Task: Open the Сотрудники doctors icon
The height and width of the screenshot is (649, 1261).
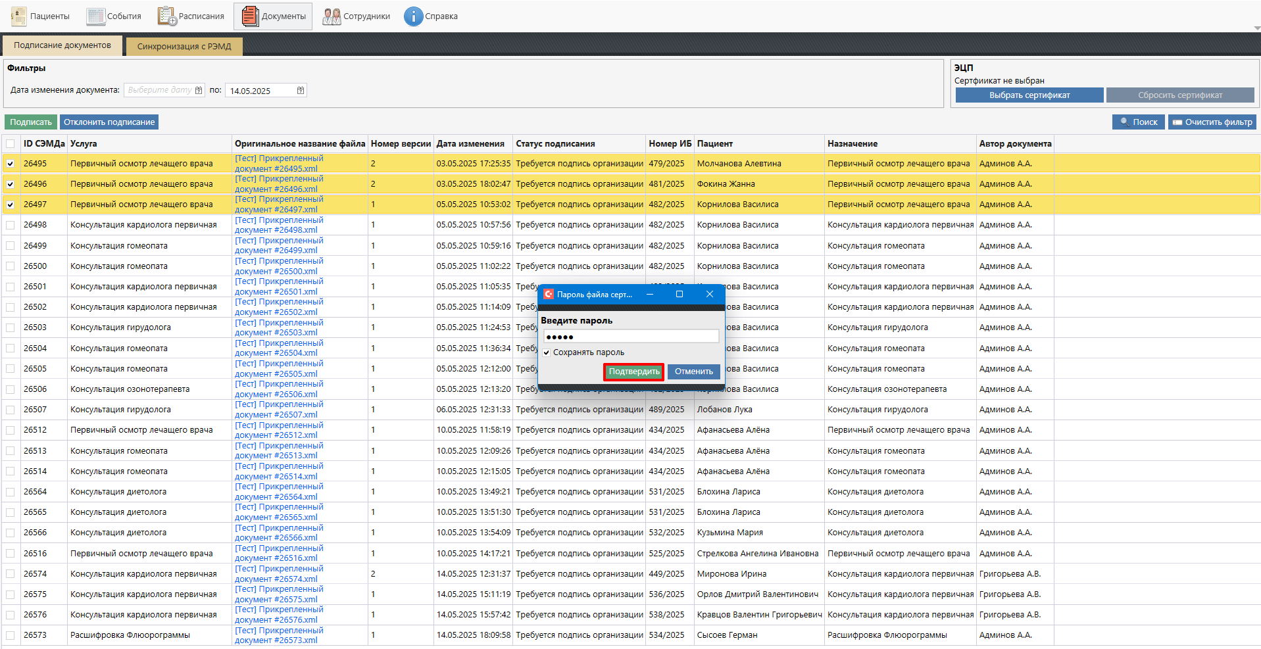Action: pos(332,16)
